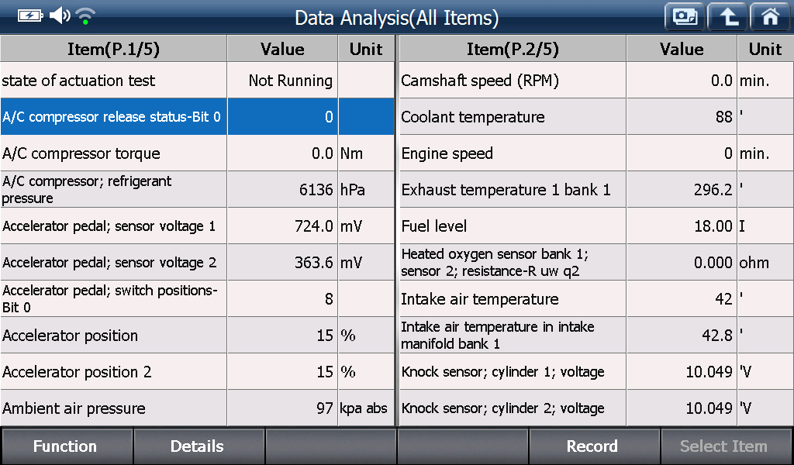Click the Item(P.1/5) column header
Screen dimensions: 794x465
coord(113,49)
